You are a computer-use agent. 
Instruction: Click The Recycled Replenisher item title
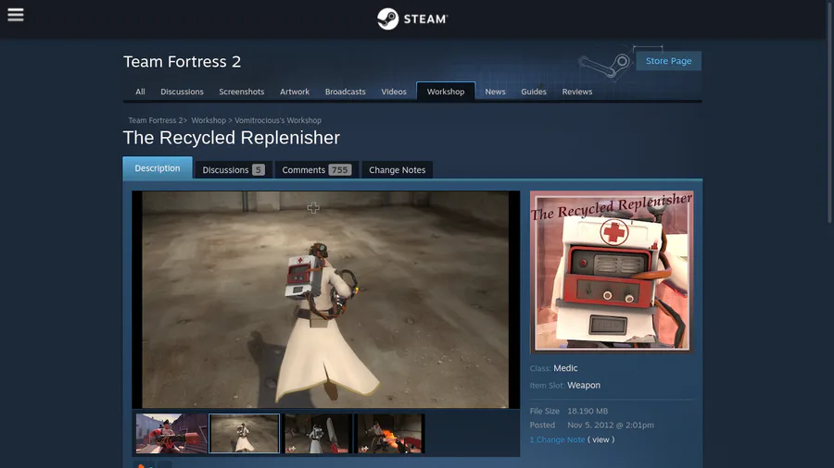(x=232, y=138)
